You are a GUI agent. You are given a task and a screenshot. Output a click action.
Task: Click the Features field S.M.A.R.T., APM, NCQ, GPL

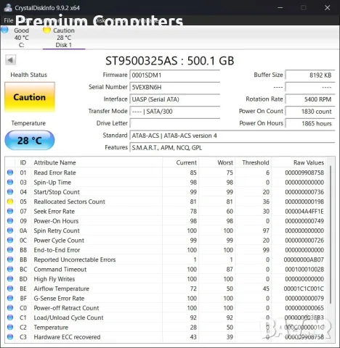232,148
